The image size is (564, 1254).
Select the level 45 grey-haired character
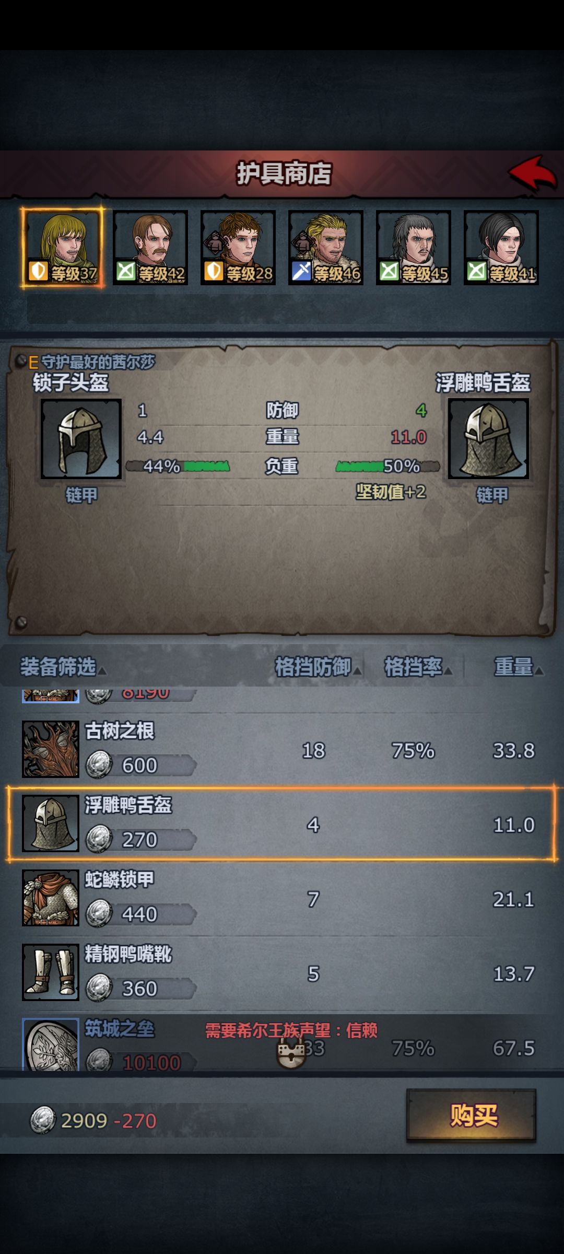(x=414, y=247)
